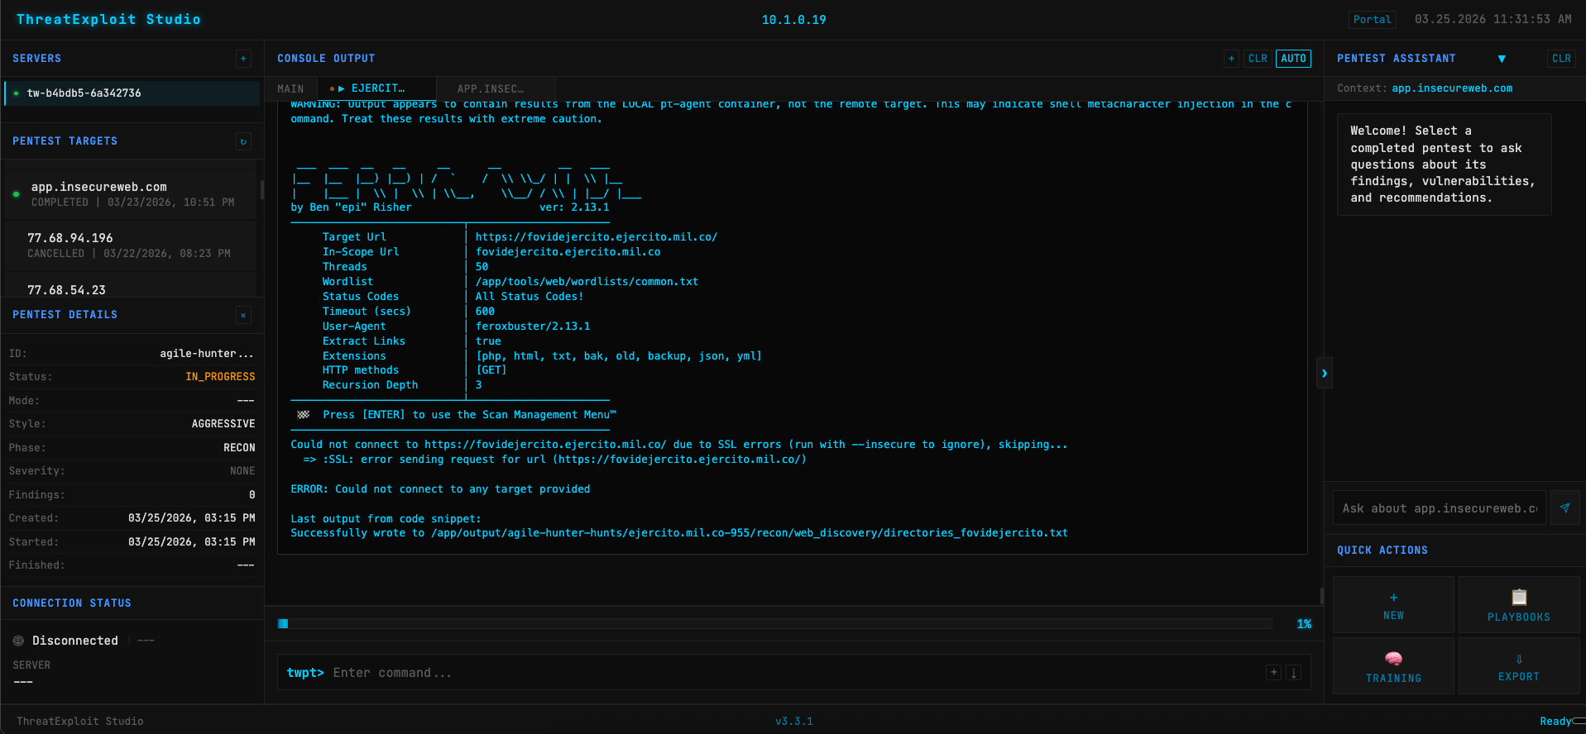Click plus icon in command input bar
1586x734 pixels.
click(x=1274, y=673)
